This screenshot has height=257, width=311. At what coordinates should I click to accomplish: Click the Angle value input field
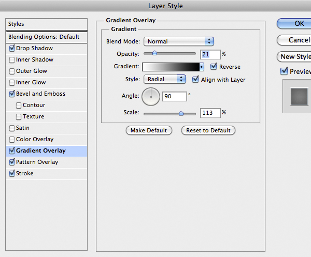point(174,96)
